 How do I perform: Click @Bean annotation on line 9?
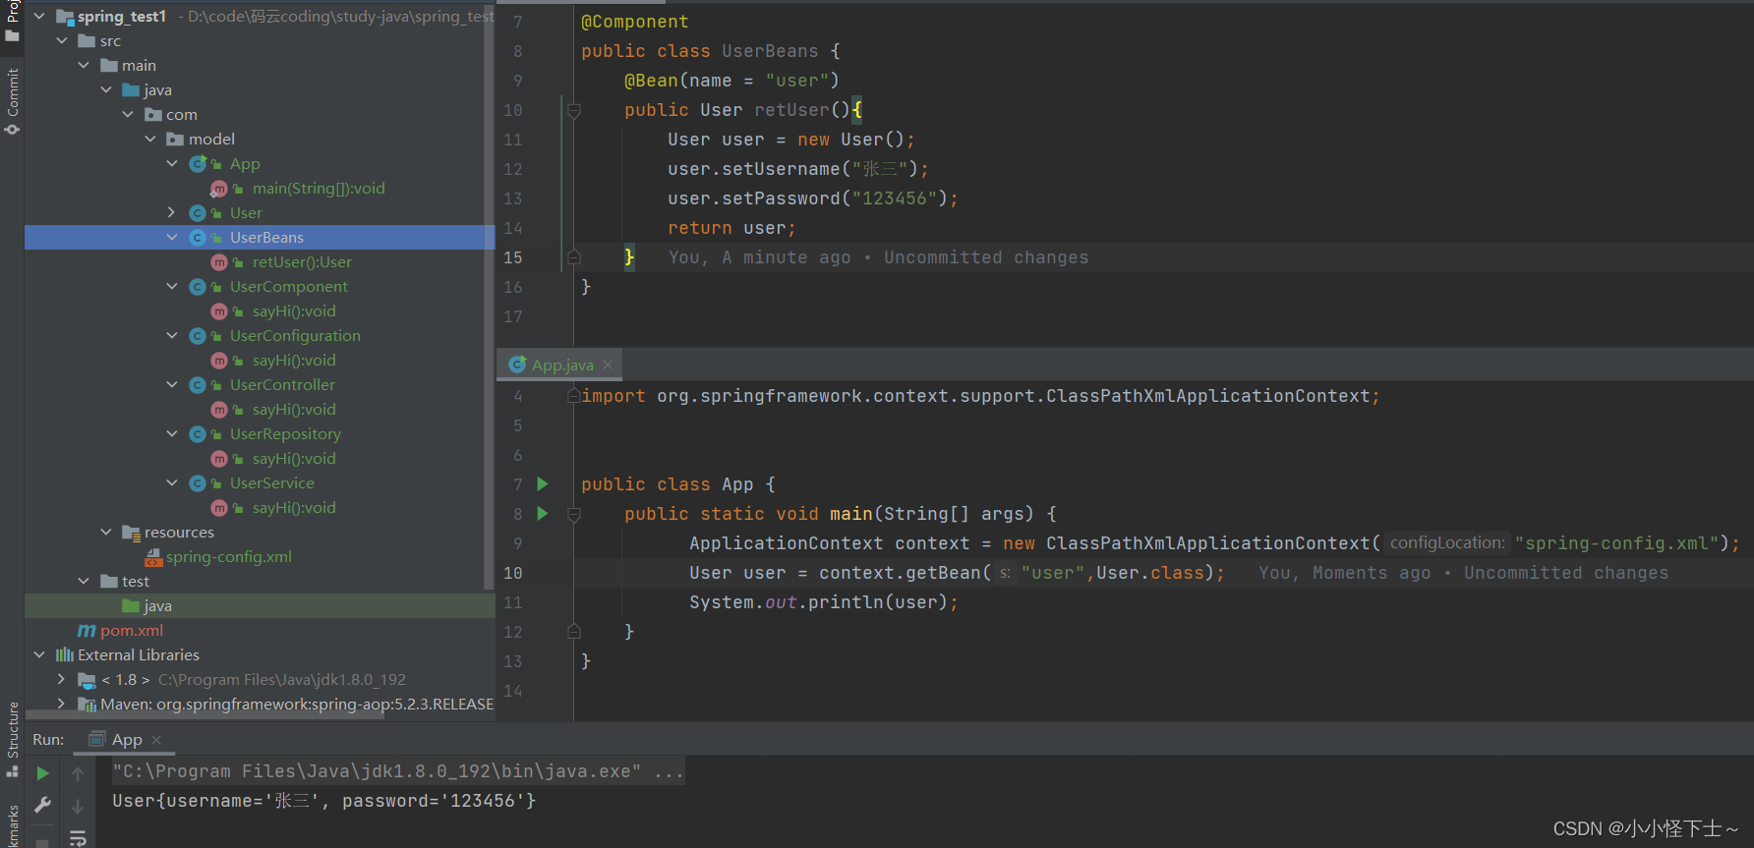pos(651,81)
